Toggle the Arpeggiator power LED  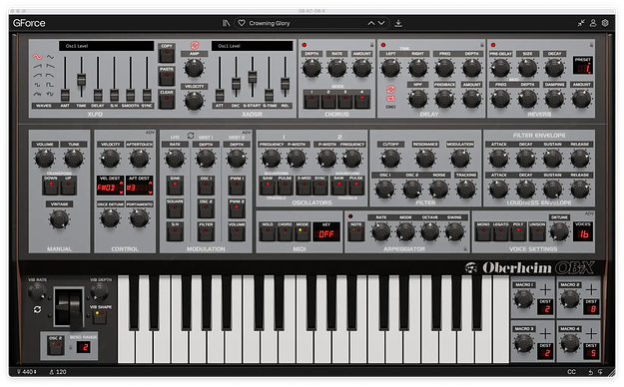point(350,216)
